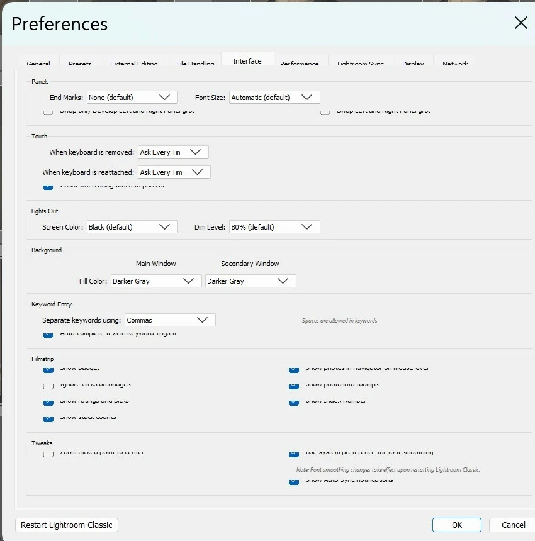The width and height of the screenshot is (535, 541).
Task: Open the 'Separate keywords using' dropdown
Action: [170, 320]
